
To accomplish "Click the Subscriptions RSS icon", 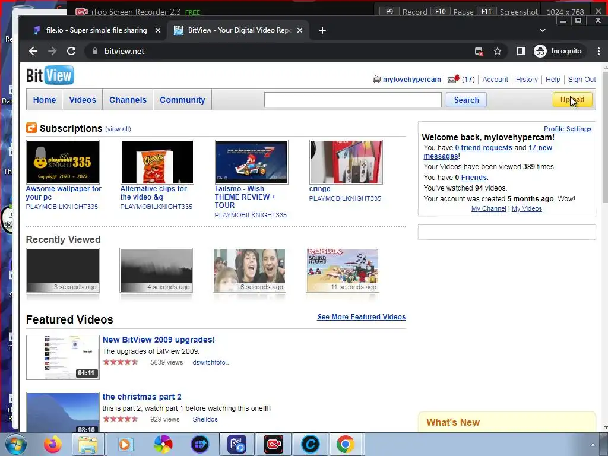I will [x=31, y=128].
